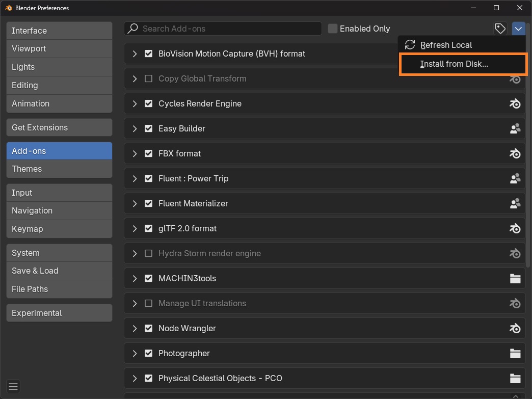The image size is (532, 399).
Task: Uncheck Physical Celestial Objects - PCO add-on
Action: click(148, 378)
